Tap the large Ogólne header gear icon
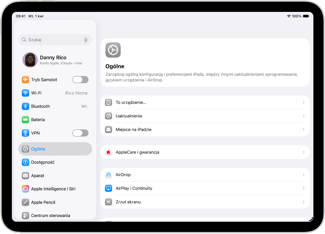 pos(113,50)
